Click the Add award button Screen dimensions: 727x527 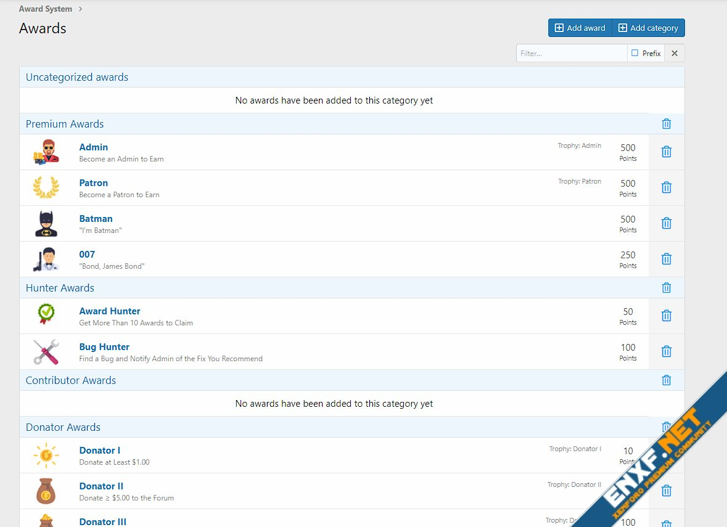tap(580, 28)
